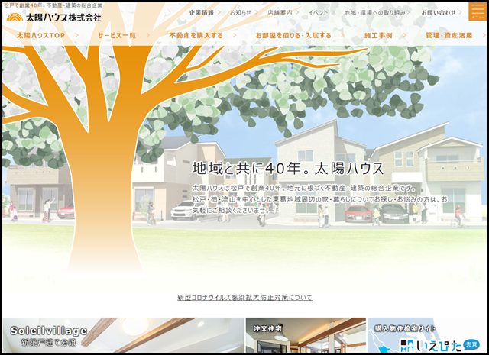Open the お知らせ menu item
This screenshot has width=489, height=355.
(241, 12)
